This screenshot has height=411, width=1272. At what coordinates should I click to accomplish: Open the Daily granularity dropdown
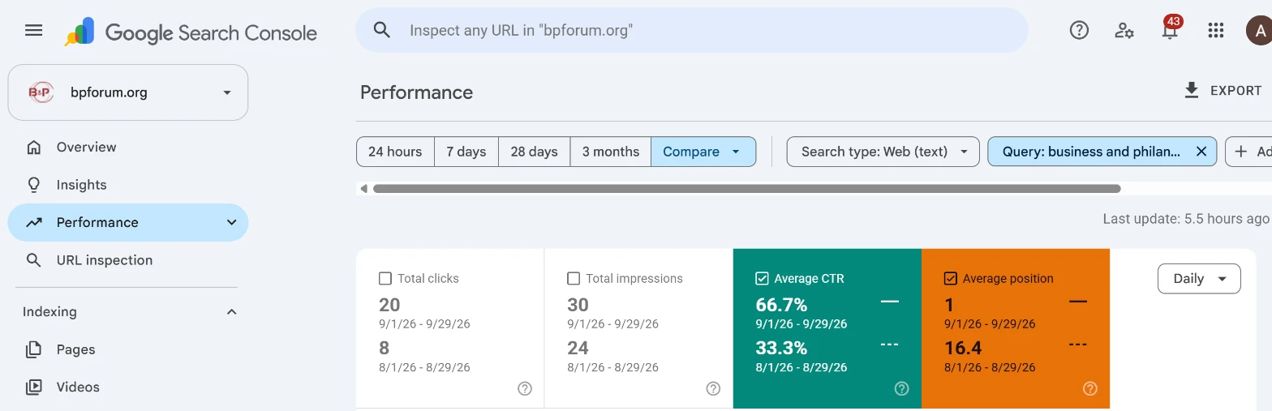[1199, 278]
